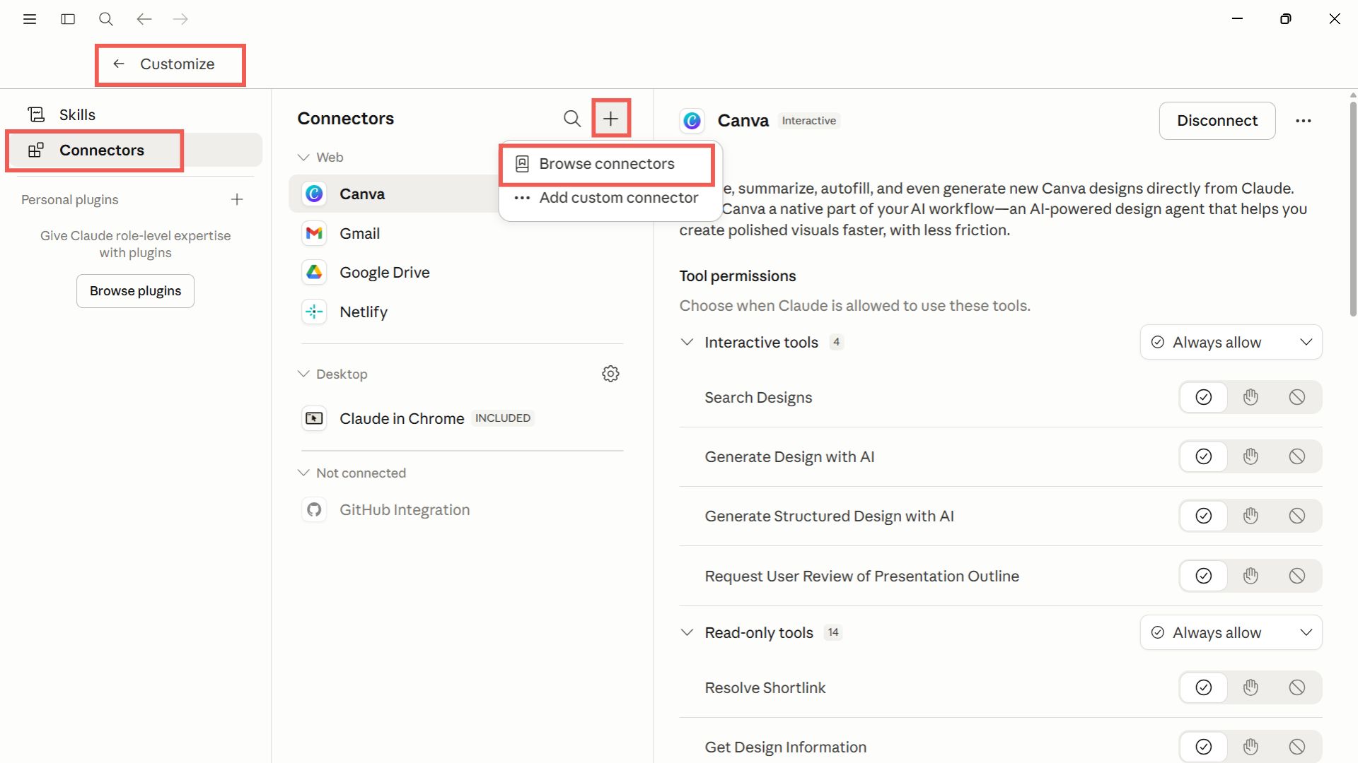The height and width of the screenshot is (763, 1358).
Task: Collapse the Not connected section
Action: 303,473
